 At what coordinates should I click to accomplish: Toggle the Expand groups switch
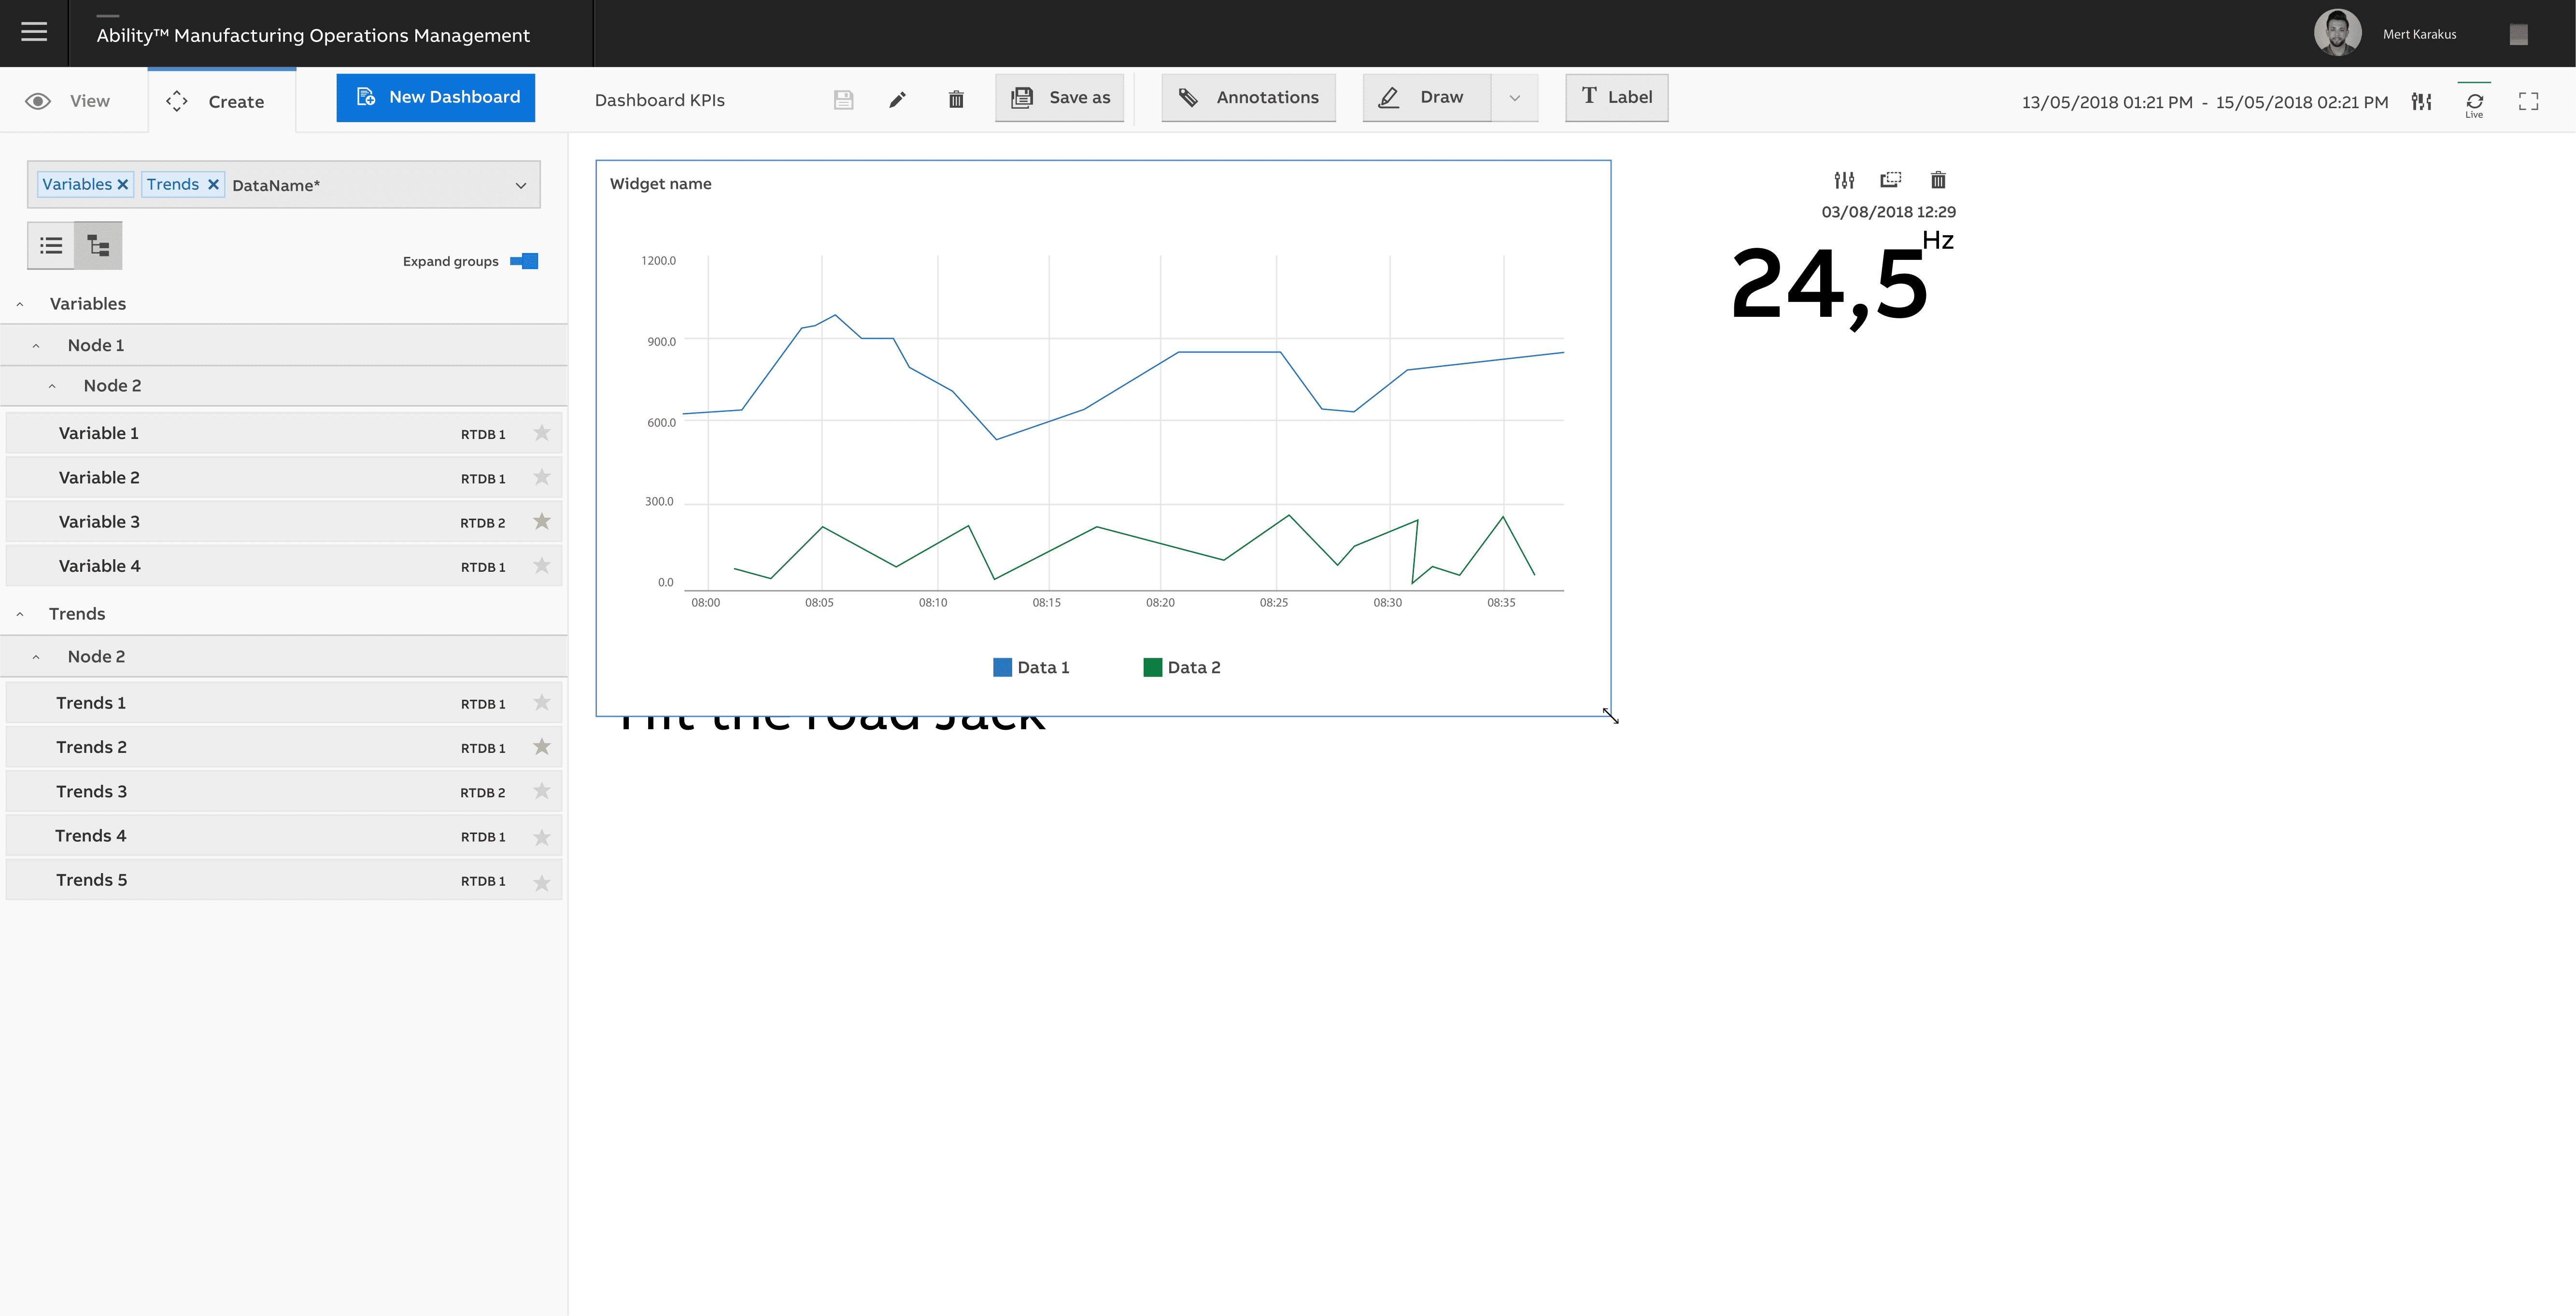click(524, 261)
